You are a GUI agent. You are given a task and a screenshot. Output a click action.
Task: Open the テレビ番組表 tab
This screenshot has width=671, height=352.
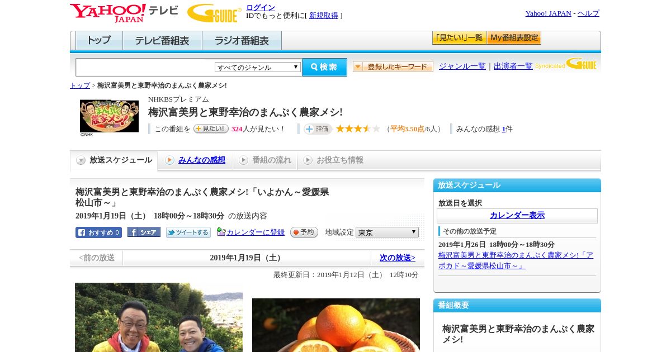[x=162, y=41]
